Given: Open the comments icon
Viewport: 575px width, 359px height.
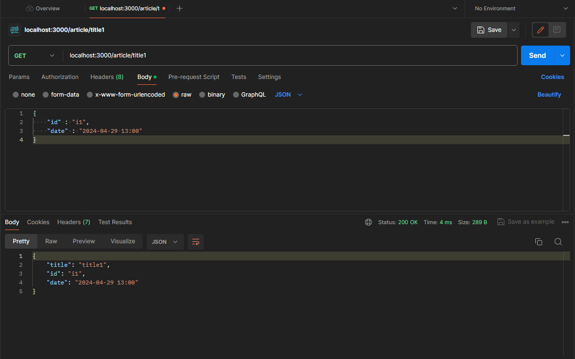Looking at the screenshot, I should pyautogui.click(x=557, y=30).
